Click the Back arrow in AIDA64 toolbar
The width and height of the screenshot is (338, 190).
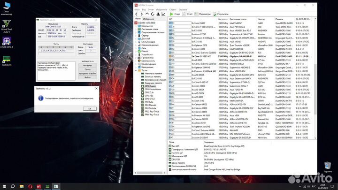click(137, 14)
